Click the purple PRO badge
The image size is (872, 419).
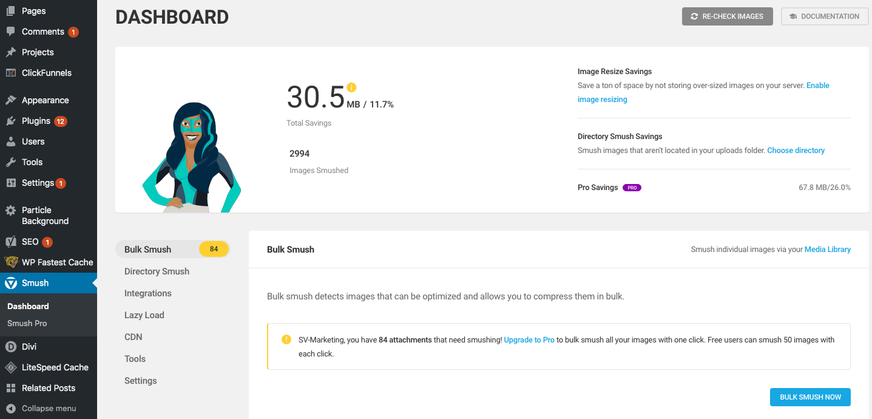[632, 188]
